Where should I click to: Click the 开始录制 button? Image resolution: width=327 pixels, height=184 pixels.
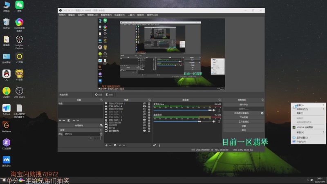click(243, 117)
